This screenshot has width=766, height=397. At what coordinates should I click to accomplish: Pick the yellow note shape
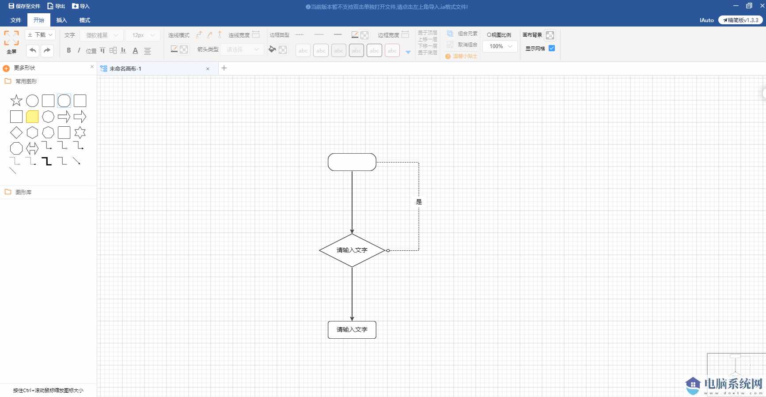click(32, 117)
